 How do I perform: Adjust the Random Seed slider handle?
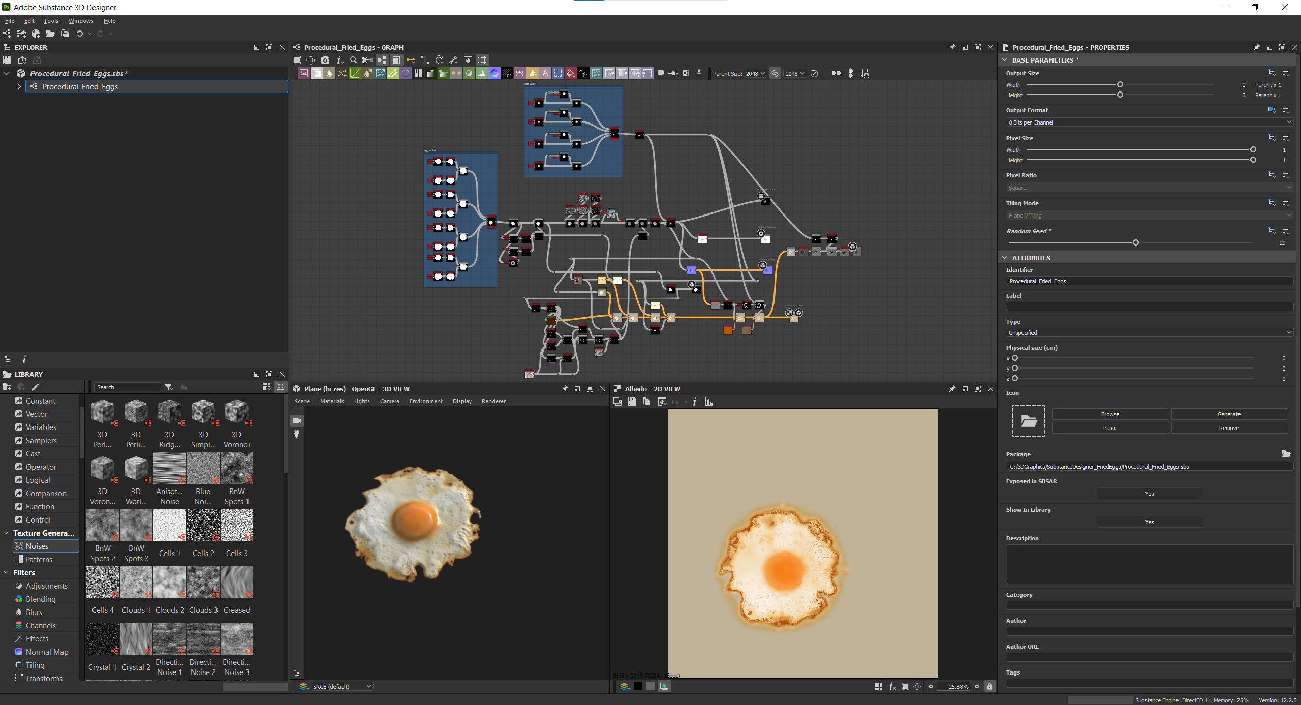coord(1136,243)
